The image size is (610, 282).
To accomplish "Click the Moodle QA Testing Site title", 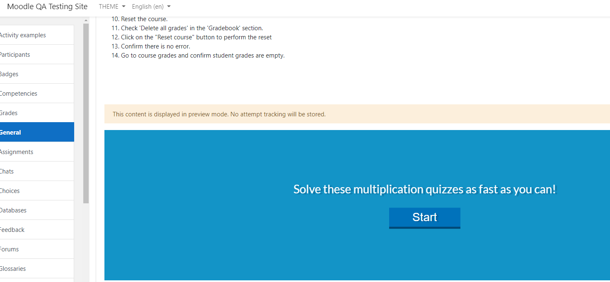I will pyautogui.click(x=47, y=7).
